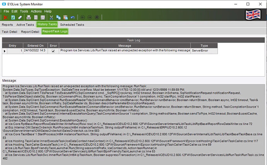The height and width of the screenshot is (165, 267).
Task: Click the red X Delete icon
Action: coord(6,17)
